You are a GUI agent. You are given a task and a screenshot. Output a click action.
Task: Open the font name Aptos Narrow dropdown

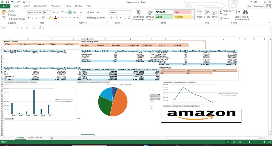[x=42, y=12]
